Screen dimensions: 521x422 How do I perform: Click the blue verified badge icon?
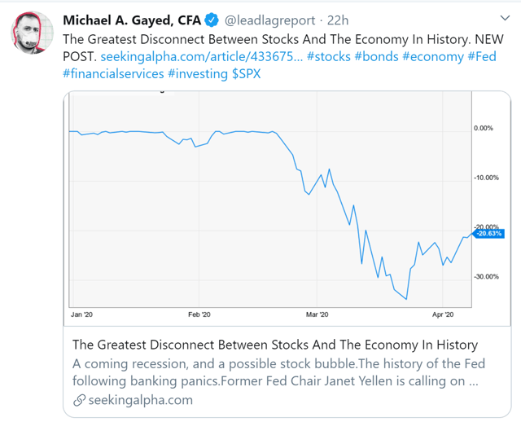pos(210,20)
